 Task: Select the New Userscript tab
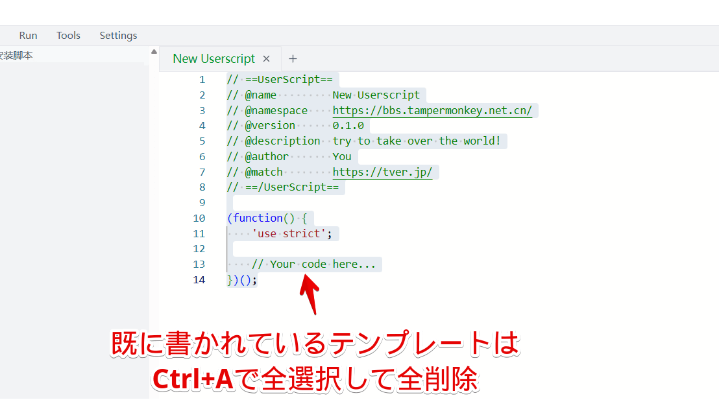click(x=213, y=58)
